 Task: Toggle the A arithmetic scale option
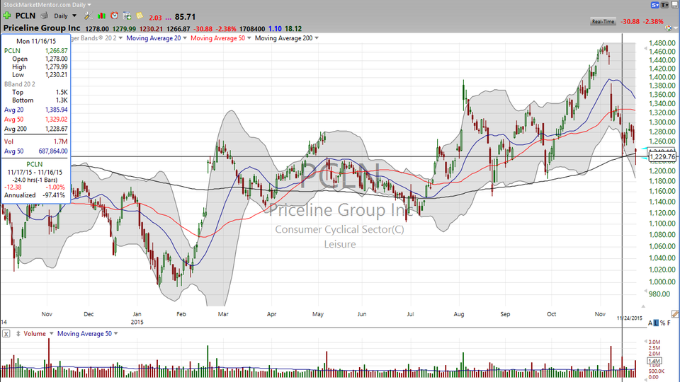point(650,323)
